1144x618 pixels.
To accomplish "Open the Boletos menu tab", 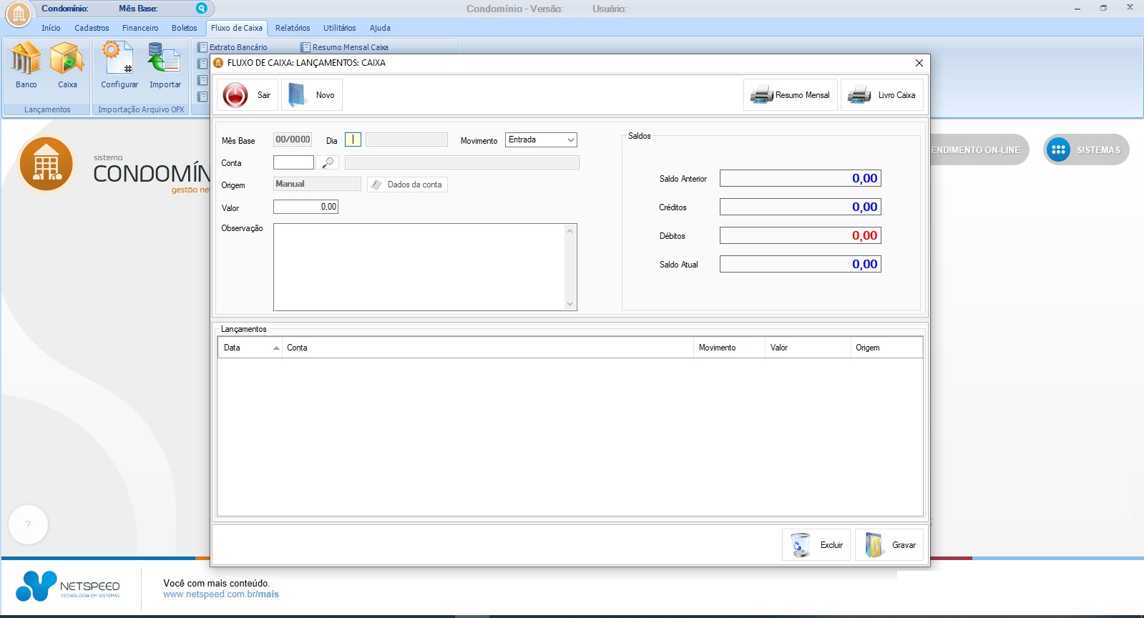I will pyautogui.click(x=184, y=28).
